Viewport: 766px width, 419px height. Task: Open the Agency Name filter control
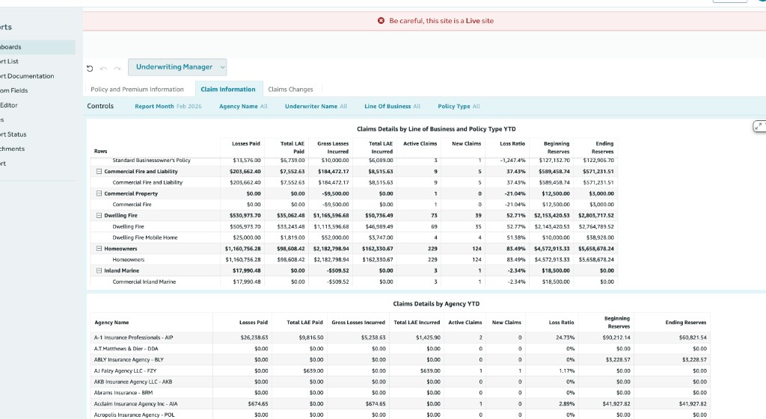pos(242,106)
